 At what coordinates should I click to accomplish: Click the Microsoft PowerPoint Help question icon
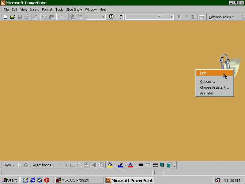pos(111,17)
